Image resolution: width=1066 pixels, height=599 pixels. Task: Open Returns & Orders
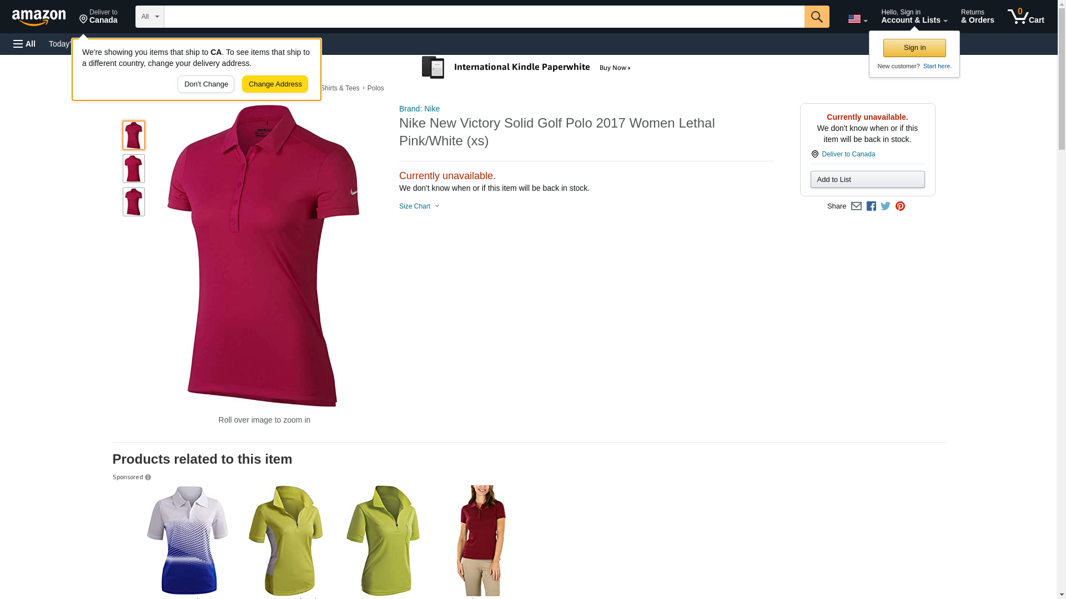pos(977,17)
